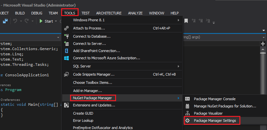267x130 pixels.
Task: Click the Redo toolbar icon
Action: pos(27,21)
